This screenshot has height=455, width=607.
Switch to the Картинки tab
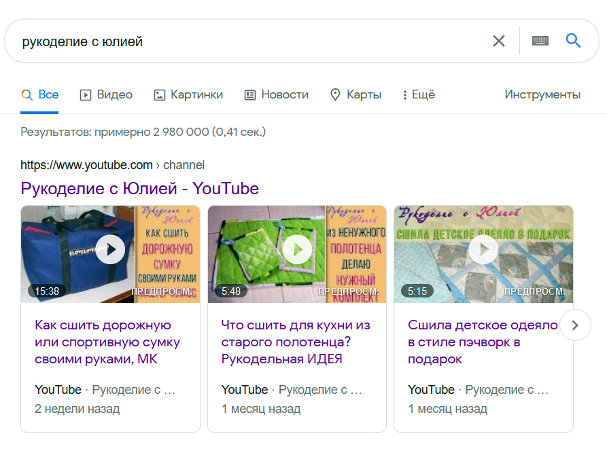coord(188,95)
